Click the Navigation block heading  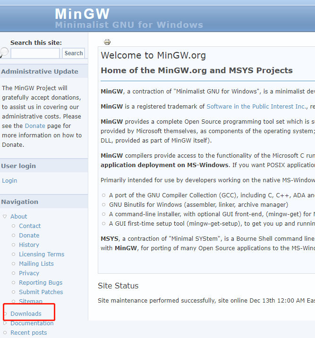tap(20, 202)
